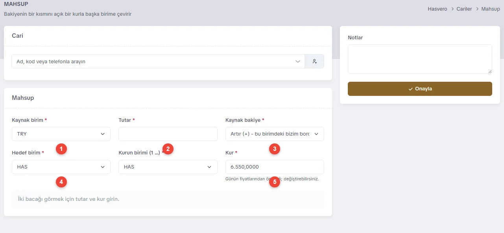Click red annotation marker number 5
Screen dimensions: 504x233
pyautogui.click(x=274, y=182)
